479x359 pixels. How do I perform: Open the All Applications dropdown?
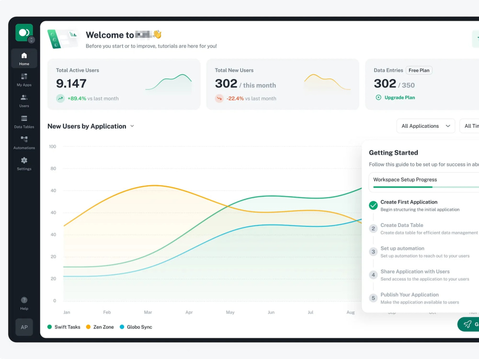(x=425, y=126)
